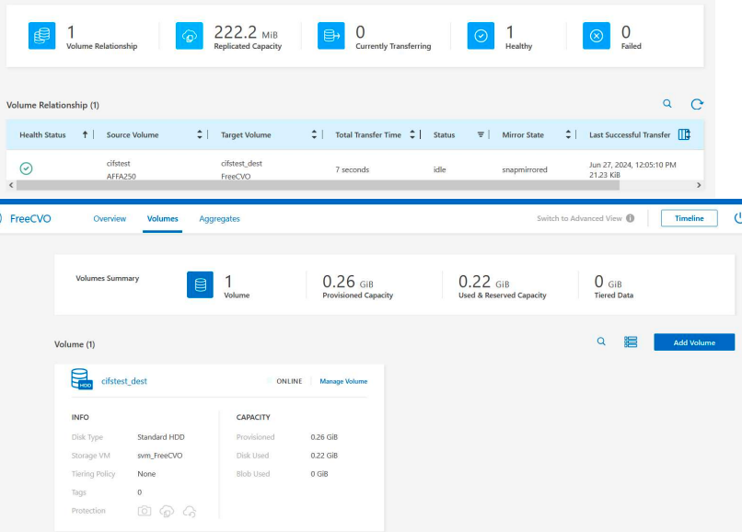Sort by Source Volume column
This screenshot has width=742, height=532.
click(x=200, y=134)
